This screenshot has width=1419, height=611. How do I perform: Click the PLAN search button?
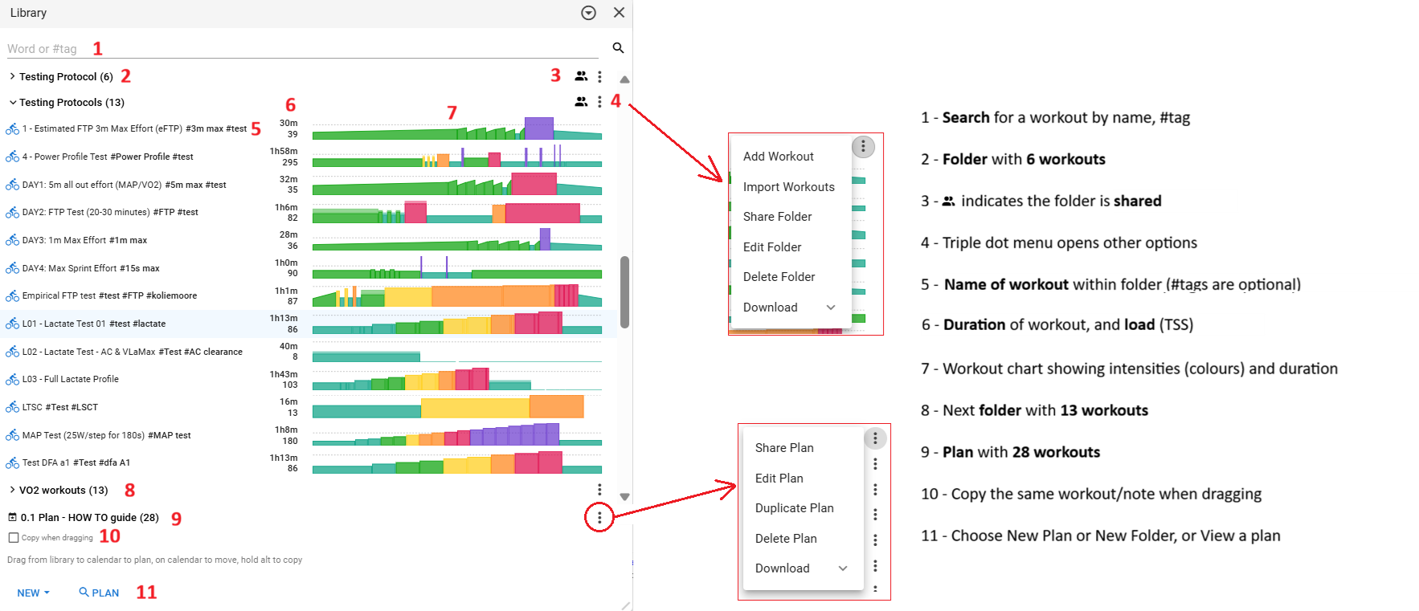click(x=99, y=593)
